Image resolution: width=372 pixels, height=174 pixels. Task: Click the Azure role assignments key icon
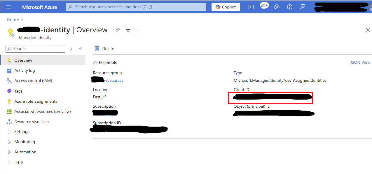(x=9, y=101)
